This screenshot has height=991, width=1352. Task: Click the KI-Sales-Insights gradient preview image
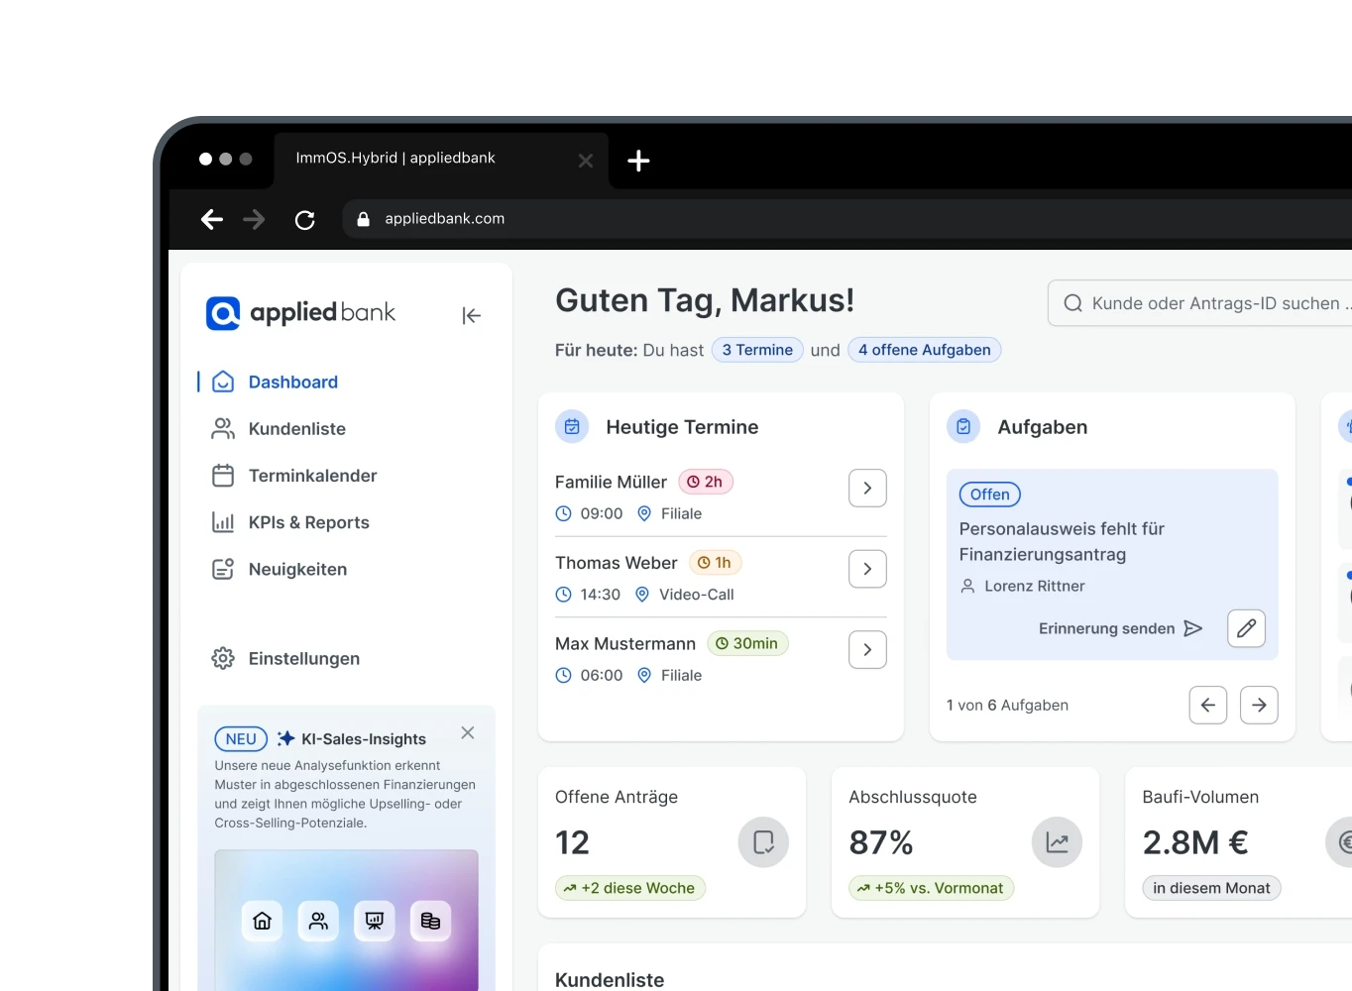click(x=346, y=922)
